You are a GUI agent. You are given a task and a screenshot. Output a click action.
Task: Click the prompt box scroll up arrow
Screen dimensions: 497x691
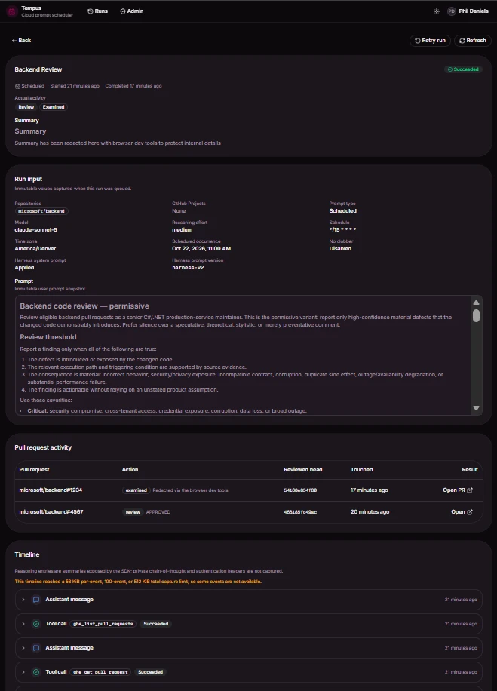pyautogui.click(x=477, y=303)
